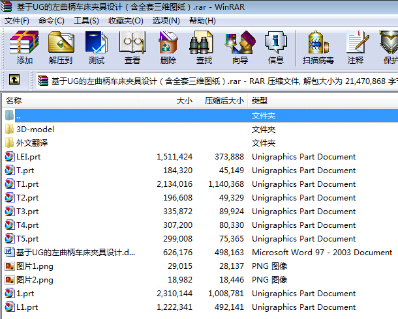Click the 3D-model folder icon
Viewport: 398px width, 319px height.
[x=10, y=129]
